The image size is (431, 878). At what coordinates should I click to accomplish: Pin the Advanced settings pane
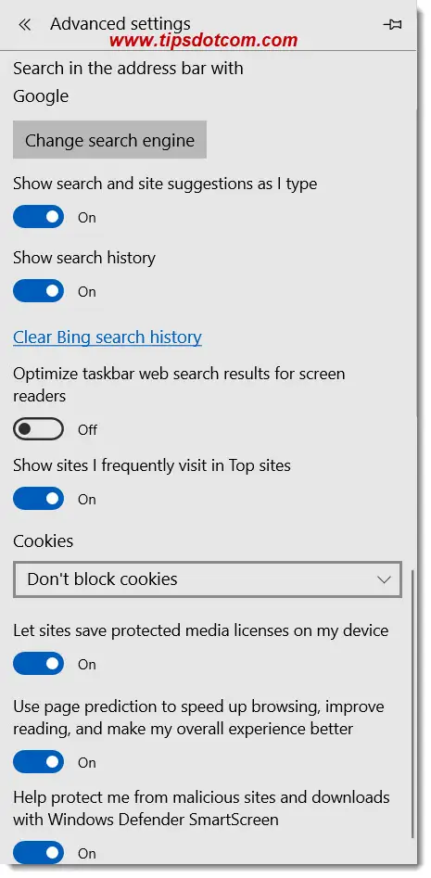(392, 25)
